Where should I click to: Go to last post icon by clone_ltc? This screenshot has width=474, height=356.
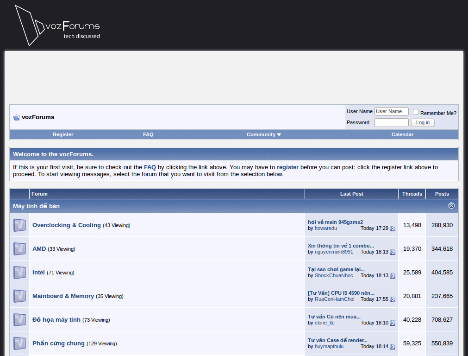point(393,323)
